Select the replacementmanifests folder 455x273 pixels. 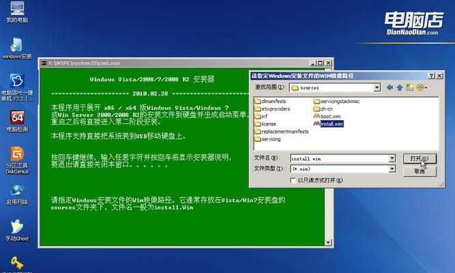[x=282, y=131]
